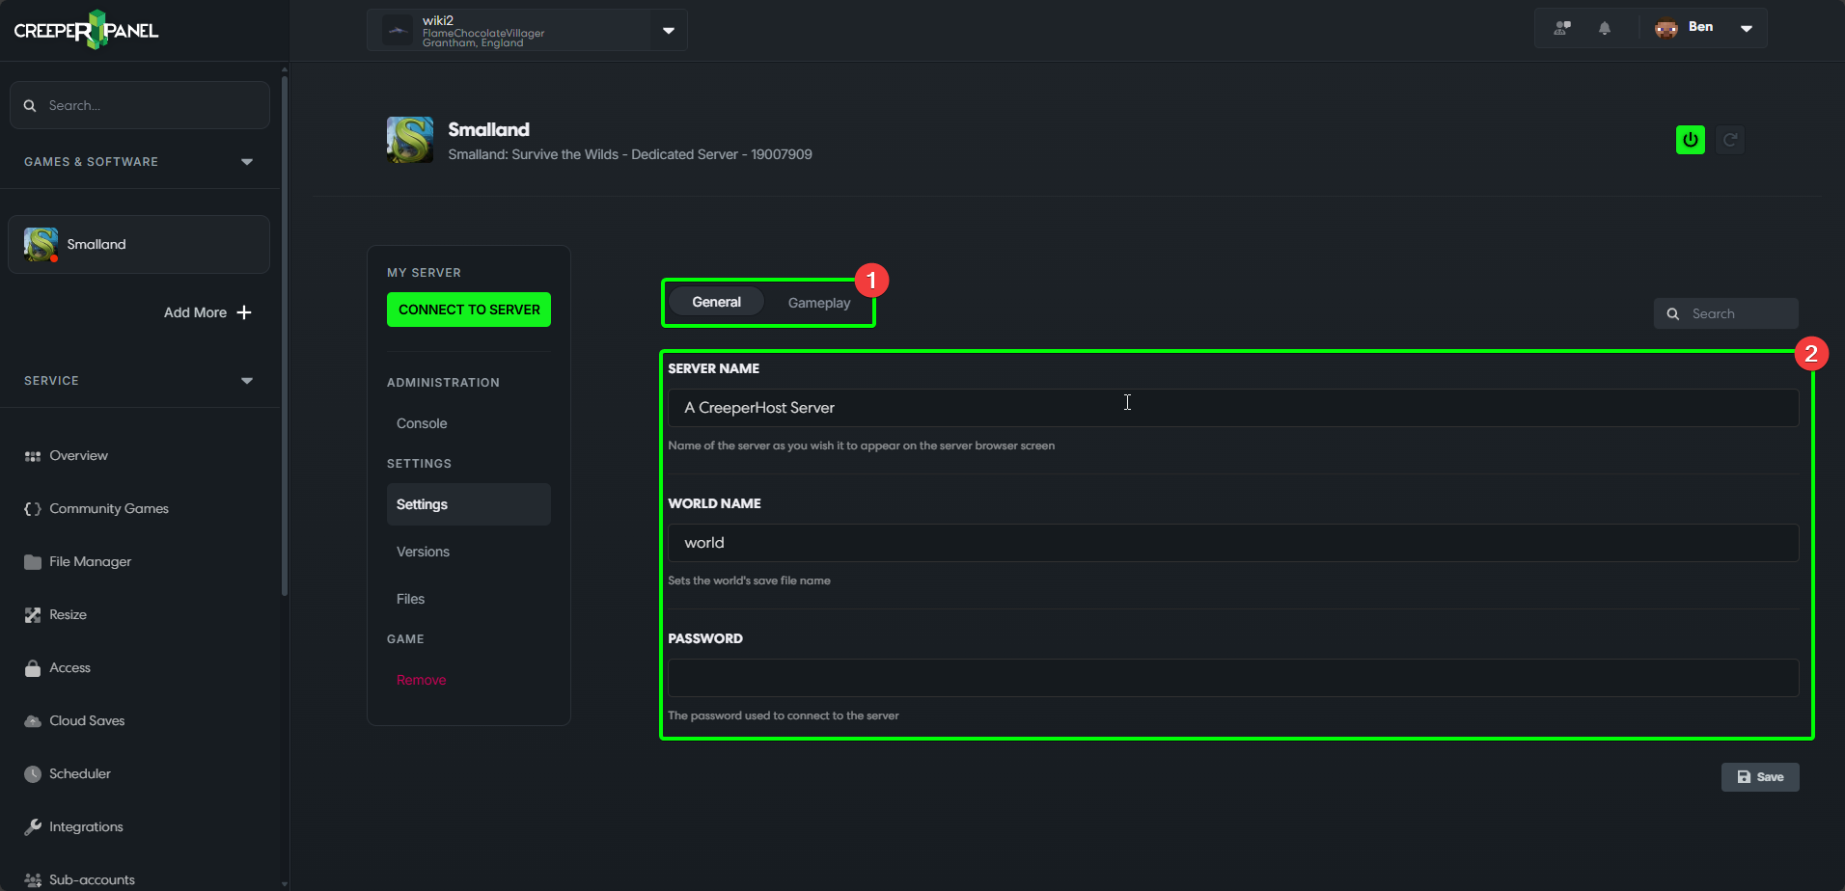Image resolution: width=1845 pixels, height=891 pixels.
Task: Click the Remove game link
Action: [x=421, y=680]
